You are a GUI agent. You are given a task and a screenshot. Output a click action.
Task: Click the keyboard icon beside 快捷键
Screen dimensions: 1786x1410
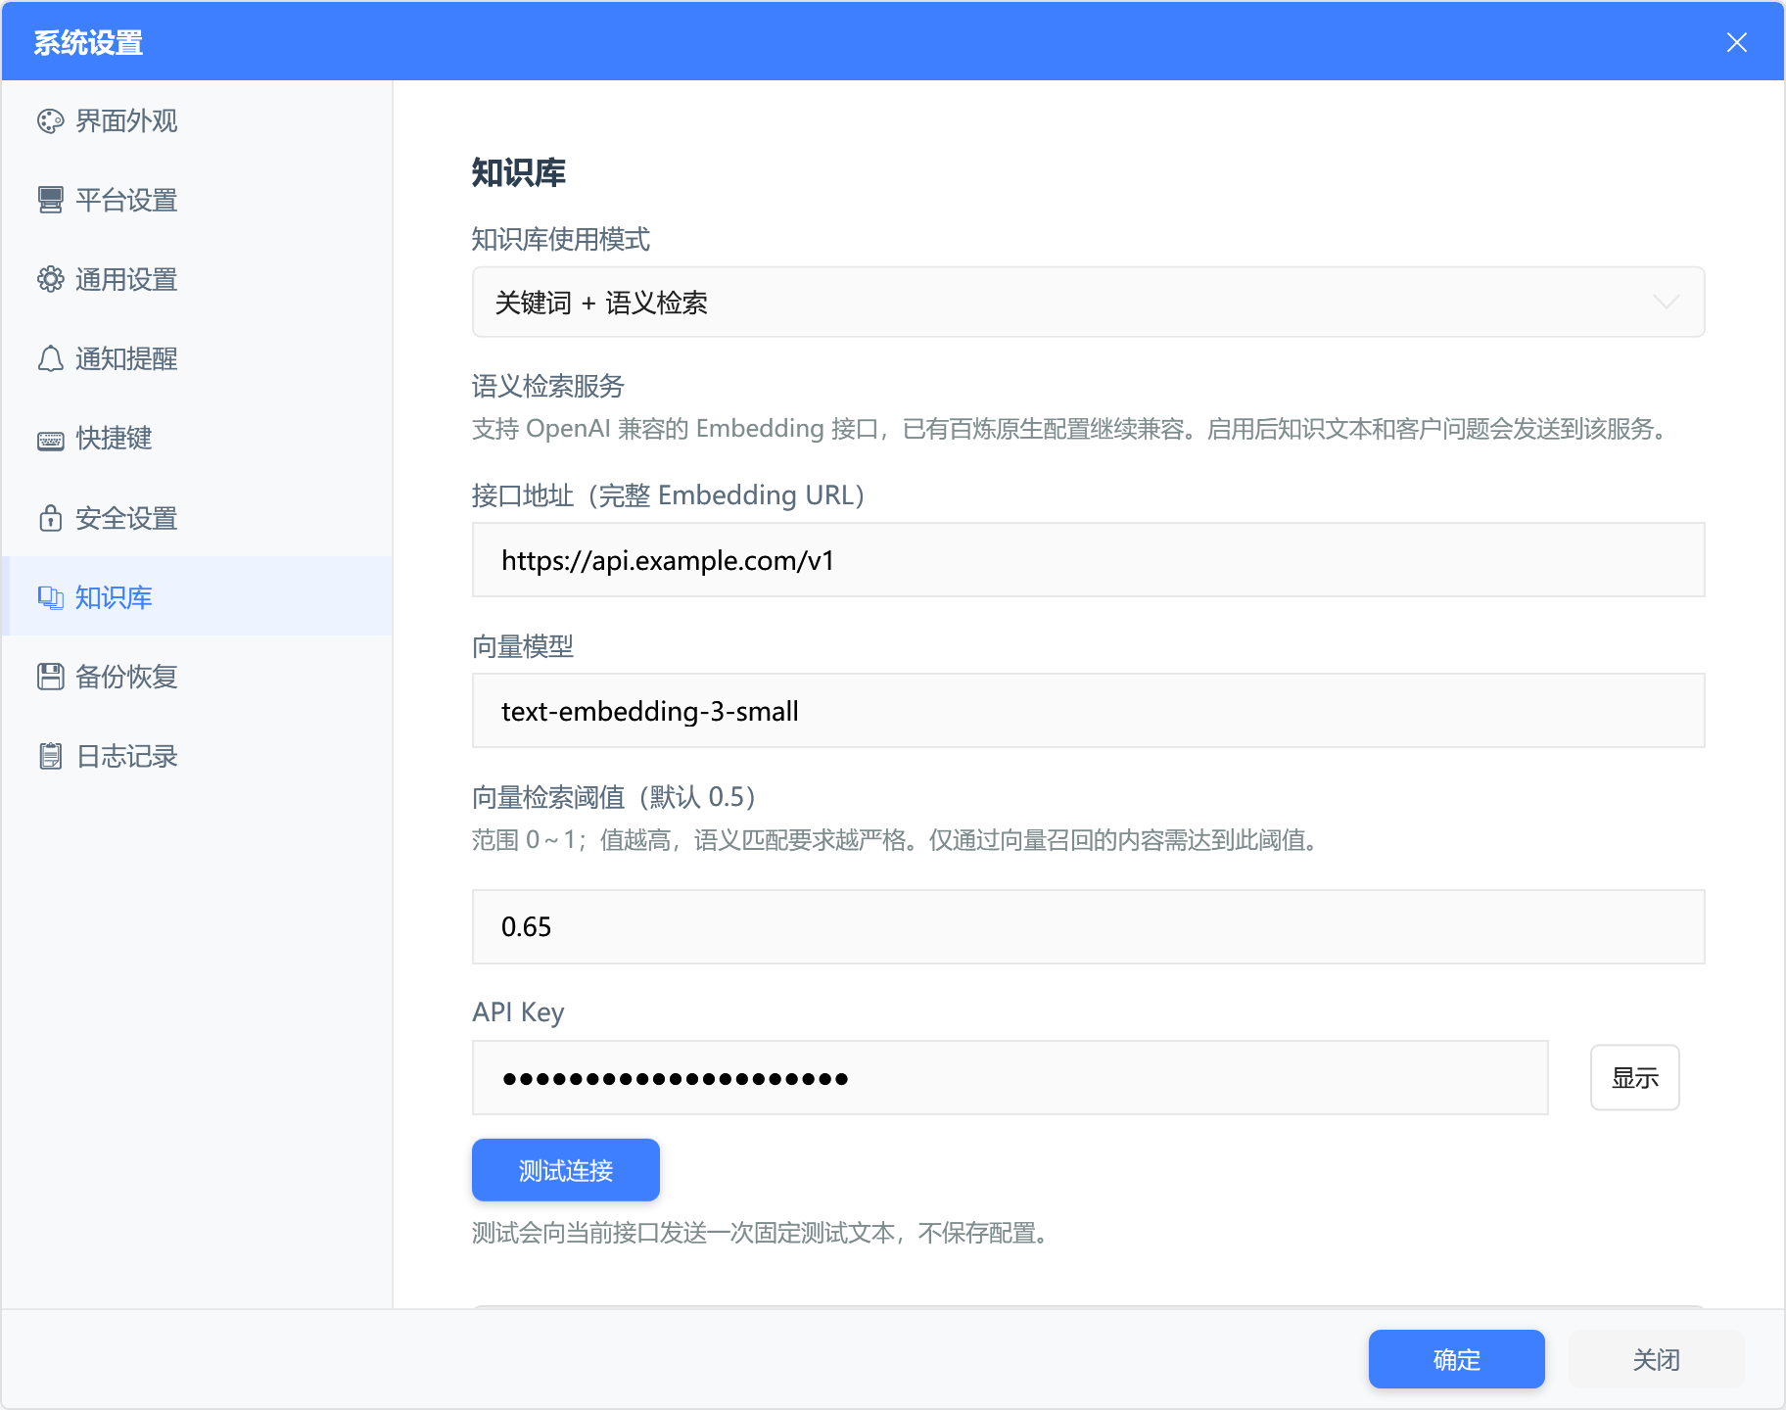click(50, 440)
